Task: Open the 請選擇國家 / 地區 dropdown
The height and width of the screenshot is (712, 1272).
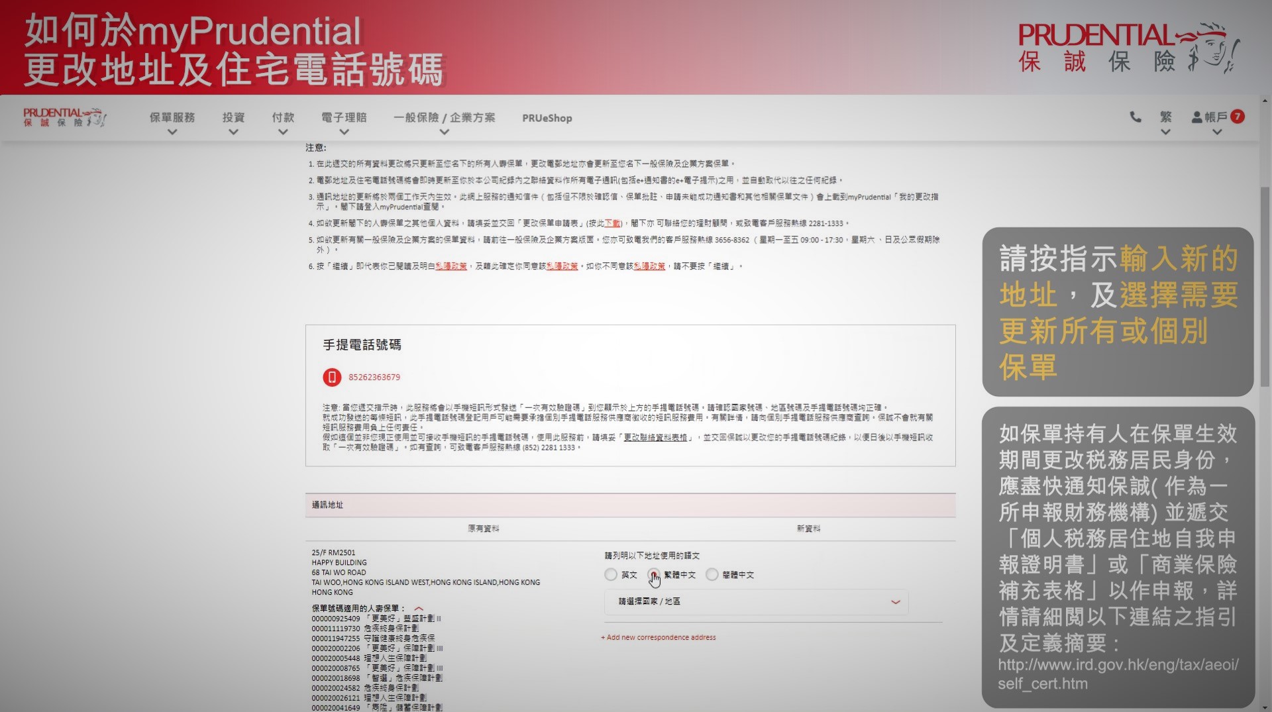Action: click(x=755, y=602)
